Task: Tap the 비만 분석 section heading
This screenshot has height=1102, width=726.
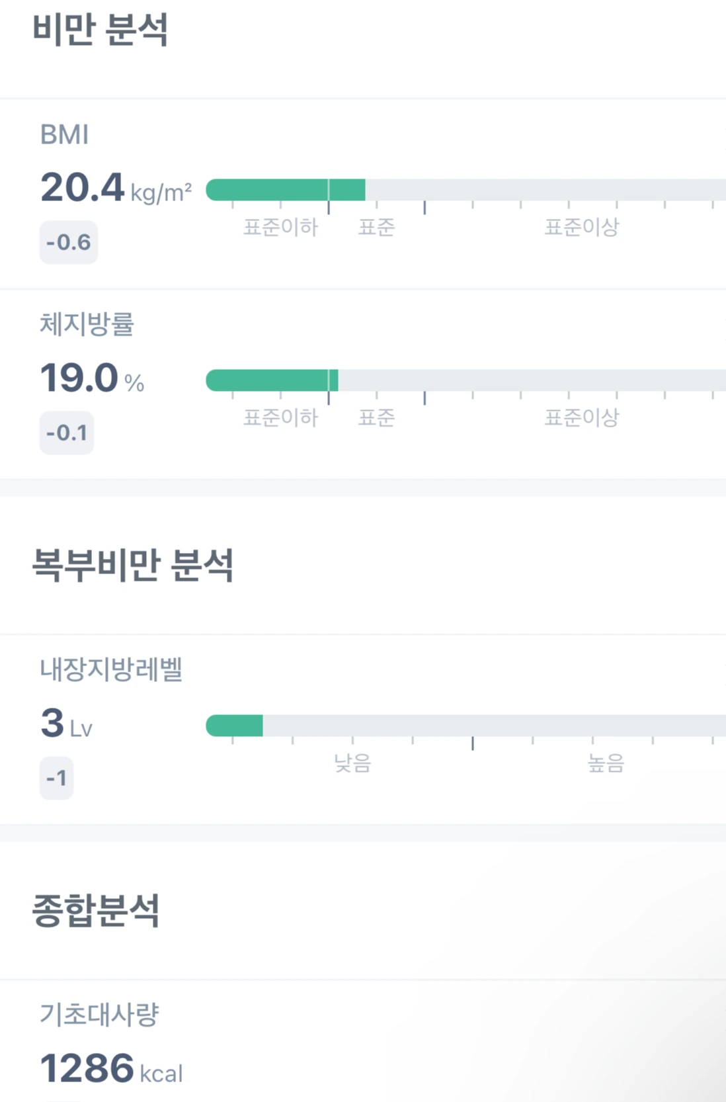Action: [x=101, y=30]
